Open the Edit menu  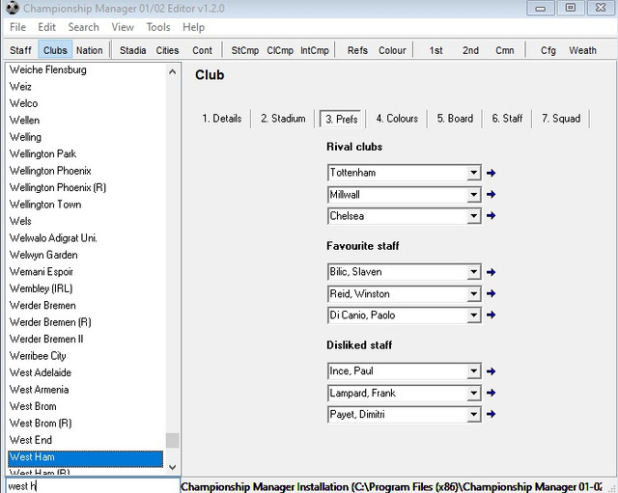pos(47,27)
